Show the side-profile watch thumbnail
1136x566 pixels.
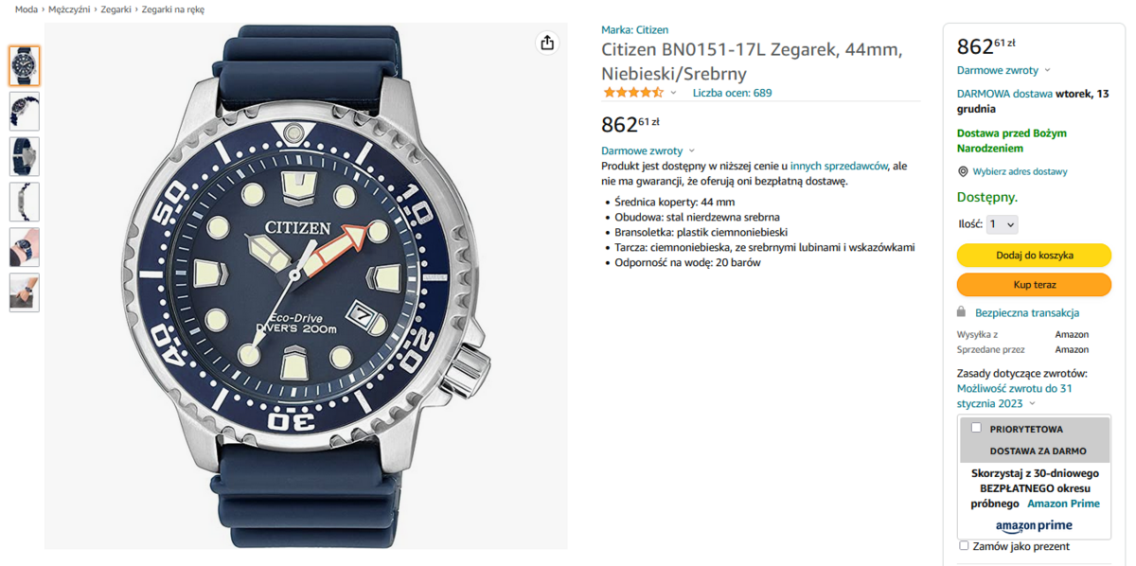[25, 202]
